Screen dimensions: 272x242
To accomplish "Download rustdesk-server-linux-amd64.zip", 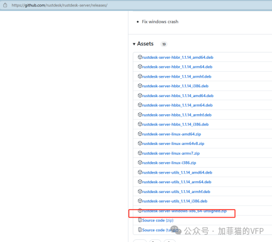I will tap(172, 134).
